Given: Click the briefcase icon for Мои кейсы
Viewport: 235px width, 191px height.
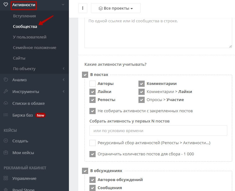Looking at the screenshot, I should pos(6,153).
